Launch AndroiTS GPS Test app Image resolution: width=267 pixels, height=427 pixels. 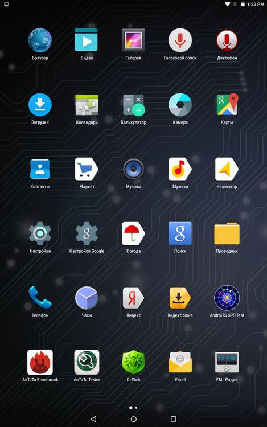(227, 298)
